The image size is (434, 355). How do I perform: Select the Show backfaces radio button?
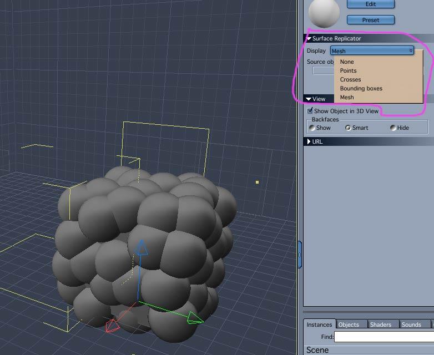pos(312,128)
